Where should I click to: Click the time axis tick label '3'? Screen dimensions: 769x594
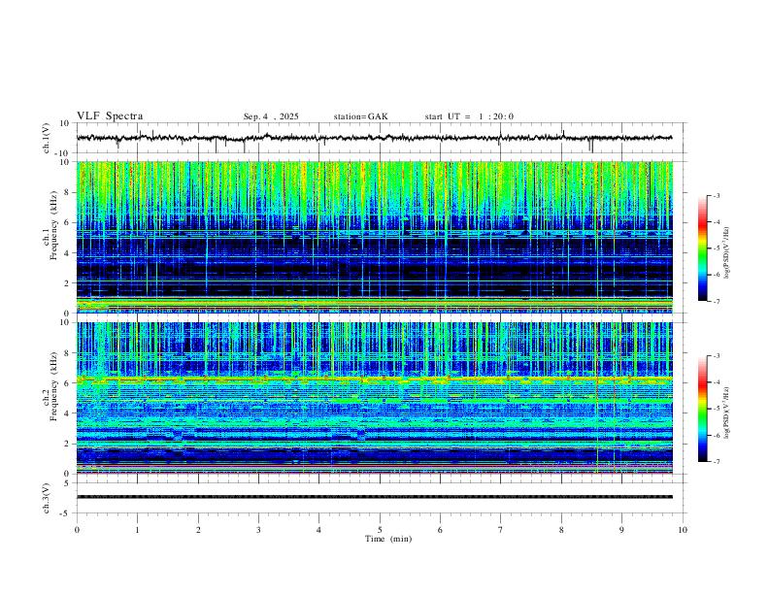point(258,530)
